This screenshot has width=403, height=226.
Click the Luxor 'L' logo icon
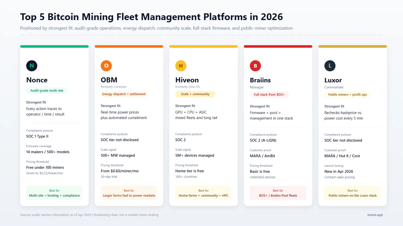pyautogui.click(x=330, y=66)
